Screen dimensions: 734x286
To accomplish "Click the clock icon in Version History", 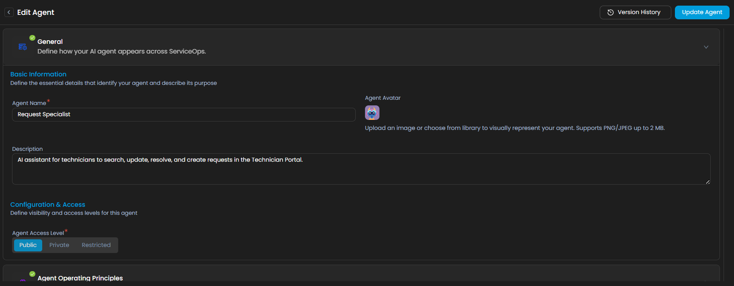I will tap(610, 12).
